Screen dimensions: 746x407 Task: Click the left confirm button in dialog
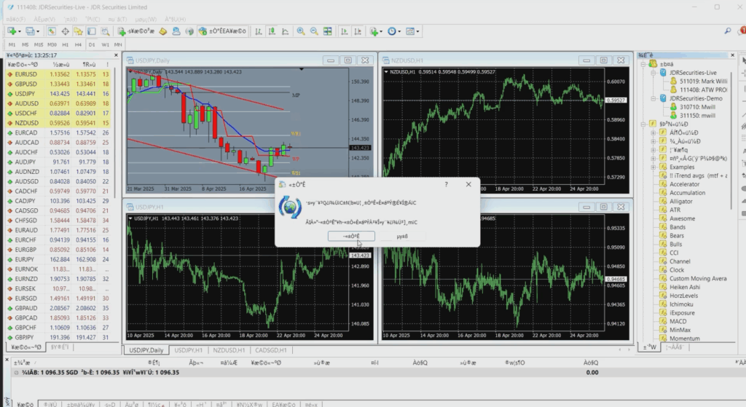click(351, 236)
